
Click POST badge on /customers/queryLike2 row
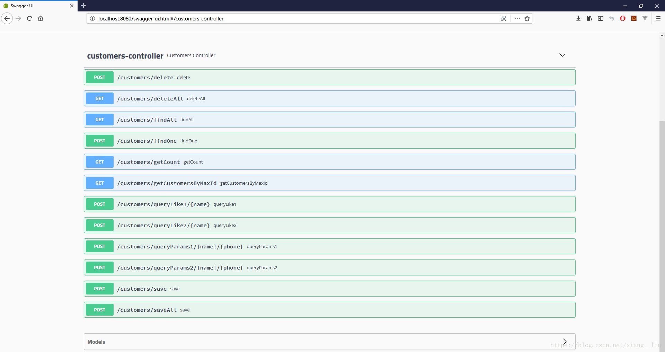click(x=100, y=225)
